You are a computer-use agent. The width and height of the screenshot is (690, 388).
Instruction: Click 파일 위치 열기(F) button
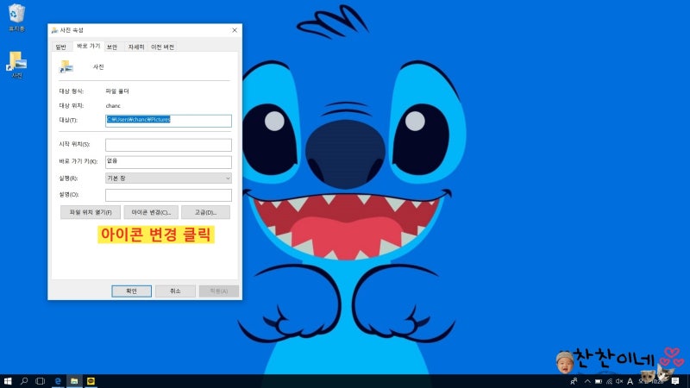[x=91, y=212]
